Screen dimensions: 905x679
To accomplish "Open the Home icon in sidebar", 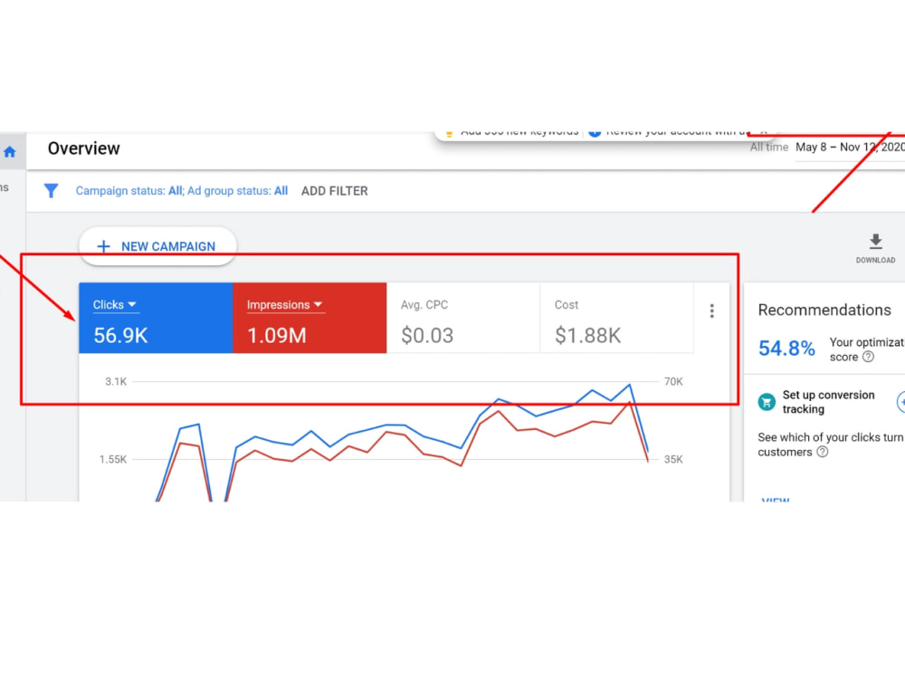I will [x=10, y=152].
